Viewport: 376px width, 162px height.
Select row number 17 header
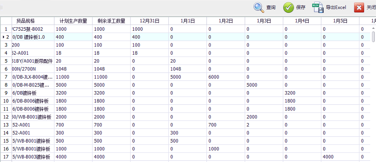coord(6,157)
